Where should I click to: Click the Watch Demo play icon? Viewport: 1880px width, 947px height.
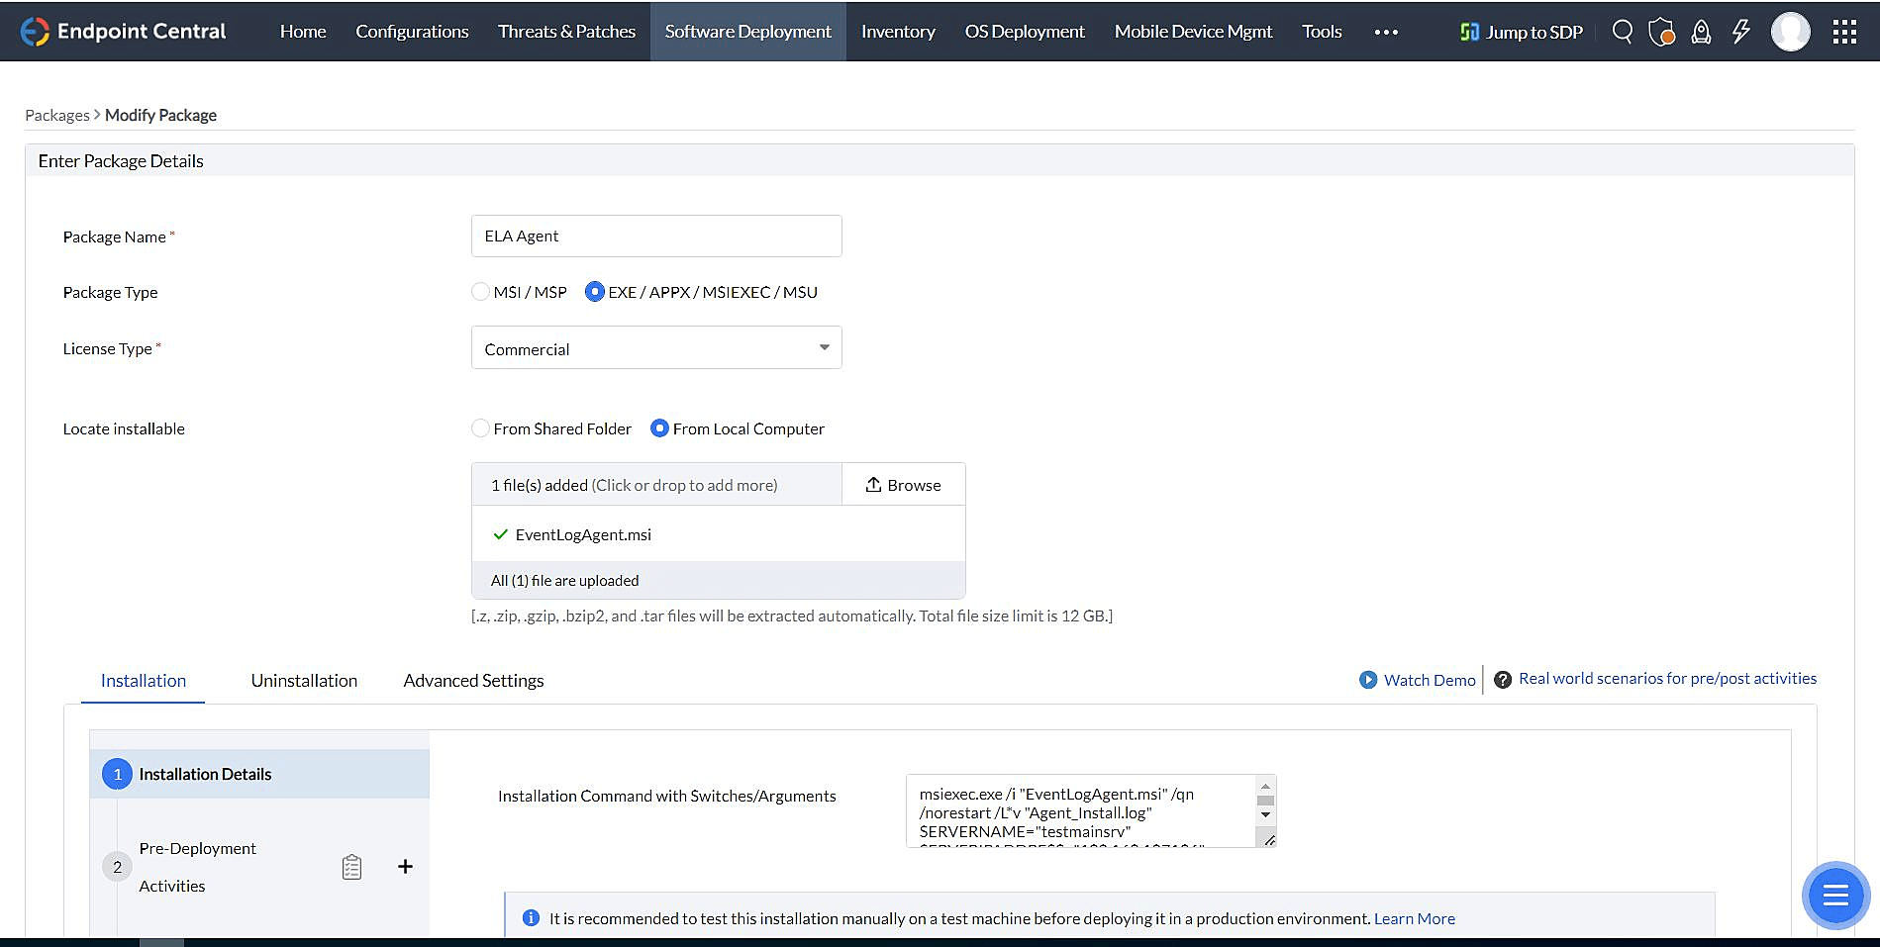[1368, 680]
